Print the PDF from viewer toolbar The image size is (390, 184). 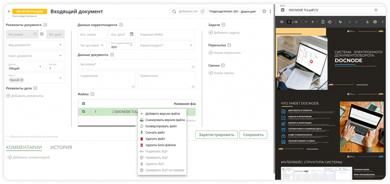tap(375, 22)
